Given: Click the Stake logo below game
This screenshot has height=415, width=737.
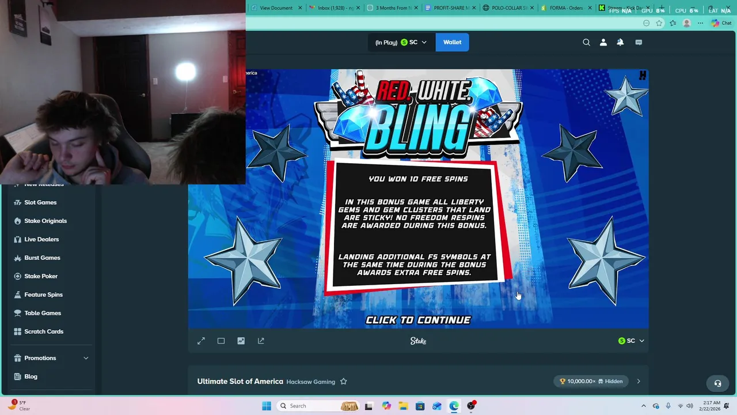Looking at the screenshot, I should [x=418, y=341].
